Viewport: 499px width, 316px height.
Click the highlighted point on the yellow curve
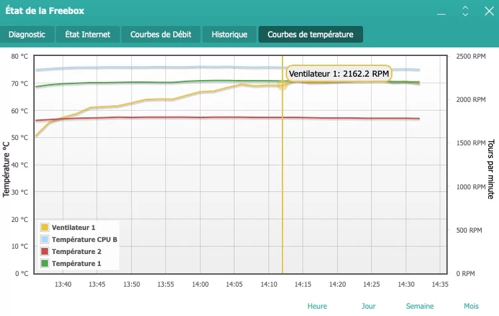[x=282, y=85]
